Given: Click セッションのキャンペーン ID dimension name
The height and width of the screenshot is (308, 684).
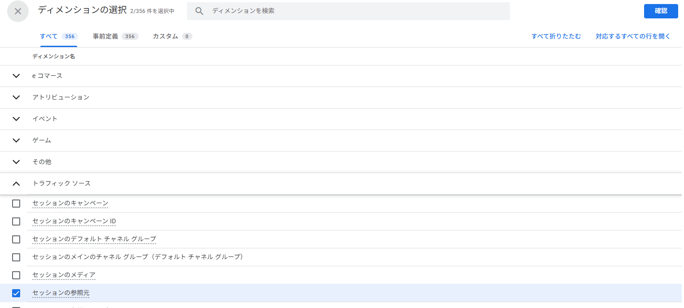Looking at the screenshot, I should (x=74, y=221).
